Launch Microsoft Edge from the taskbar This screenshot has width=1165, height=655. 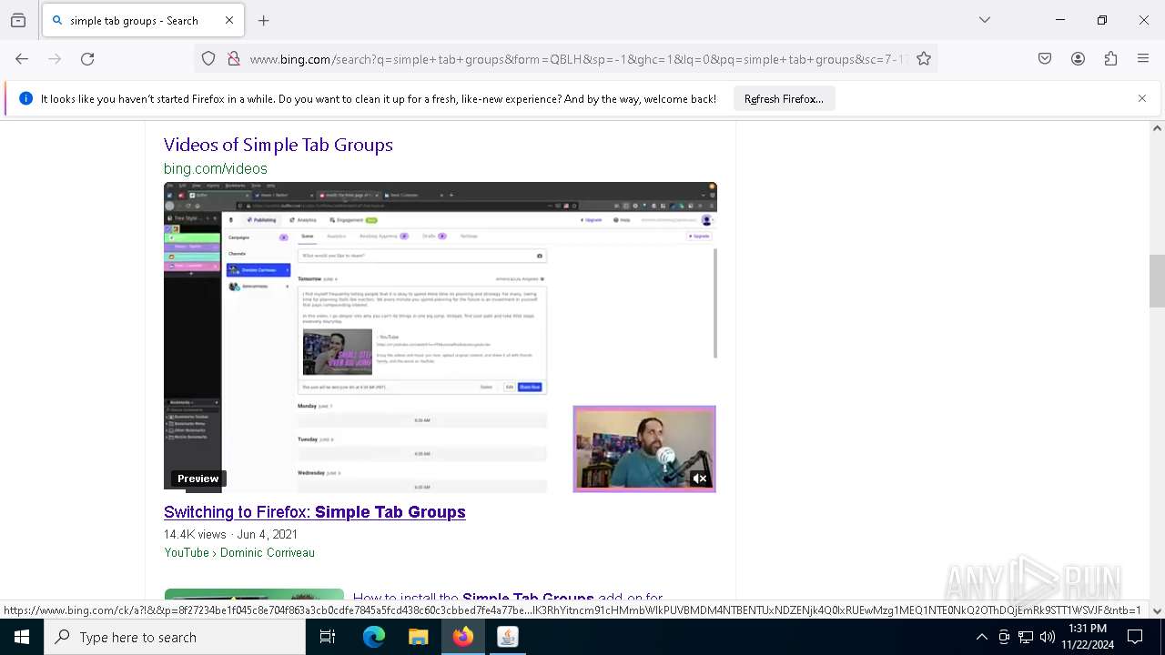[x=374, y=637]
